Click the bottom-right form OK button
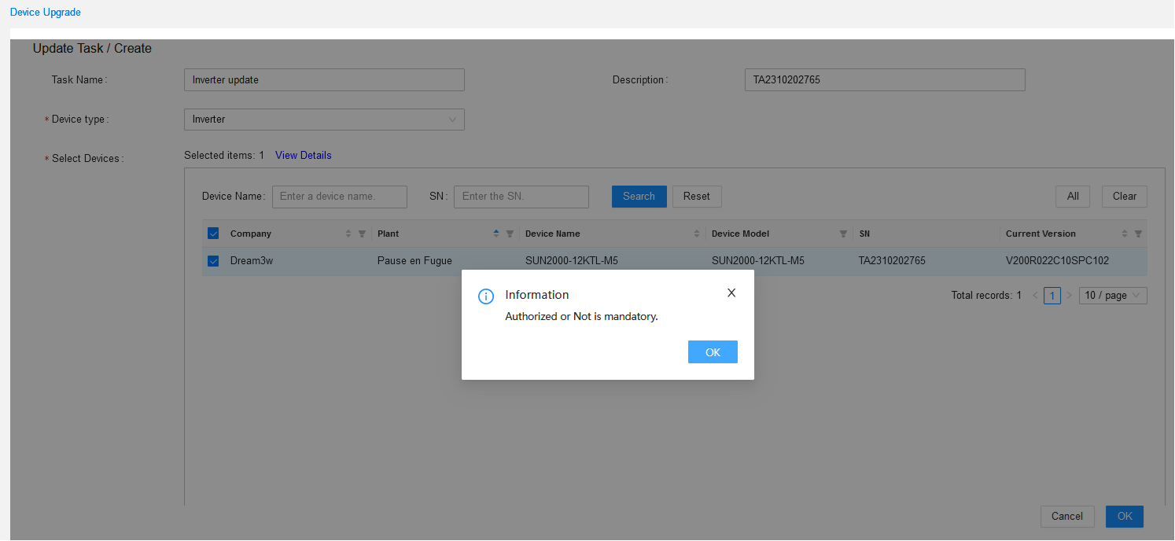 pos(1125,517)
